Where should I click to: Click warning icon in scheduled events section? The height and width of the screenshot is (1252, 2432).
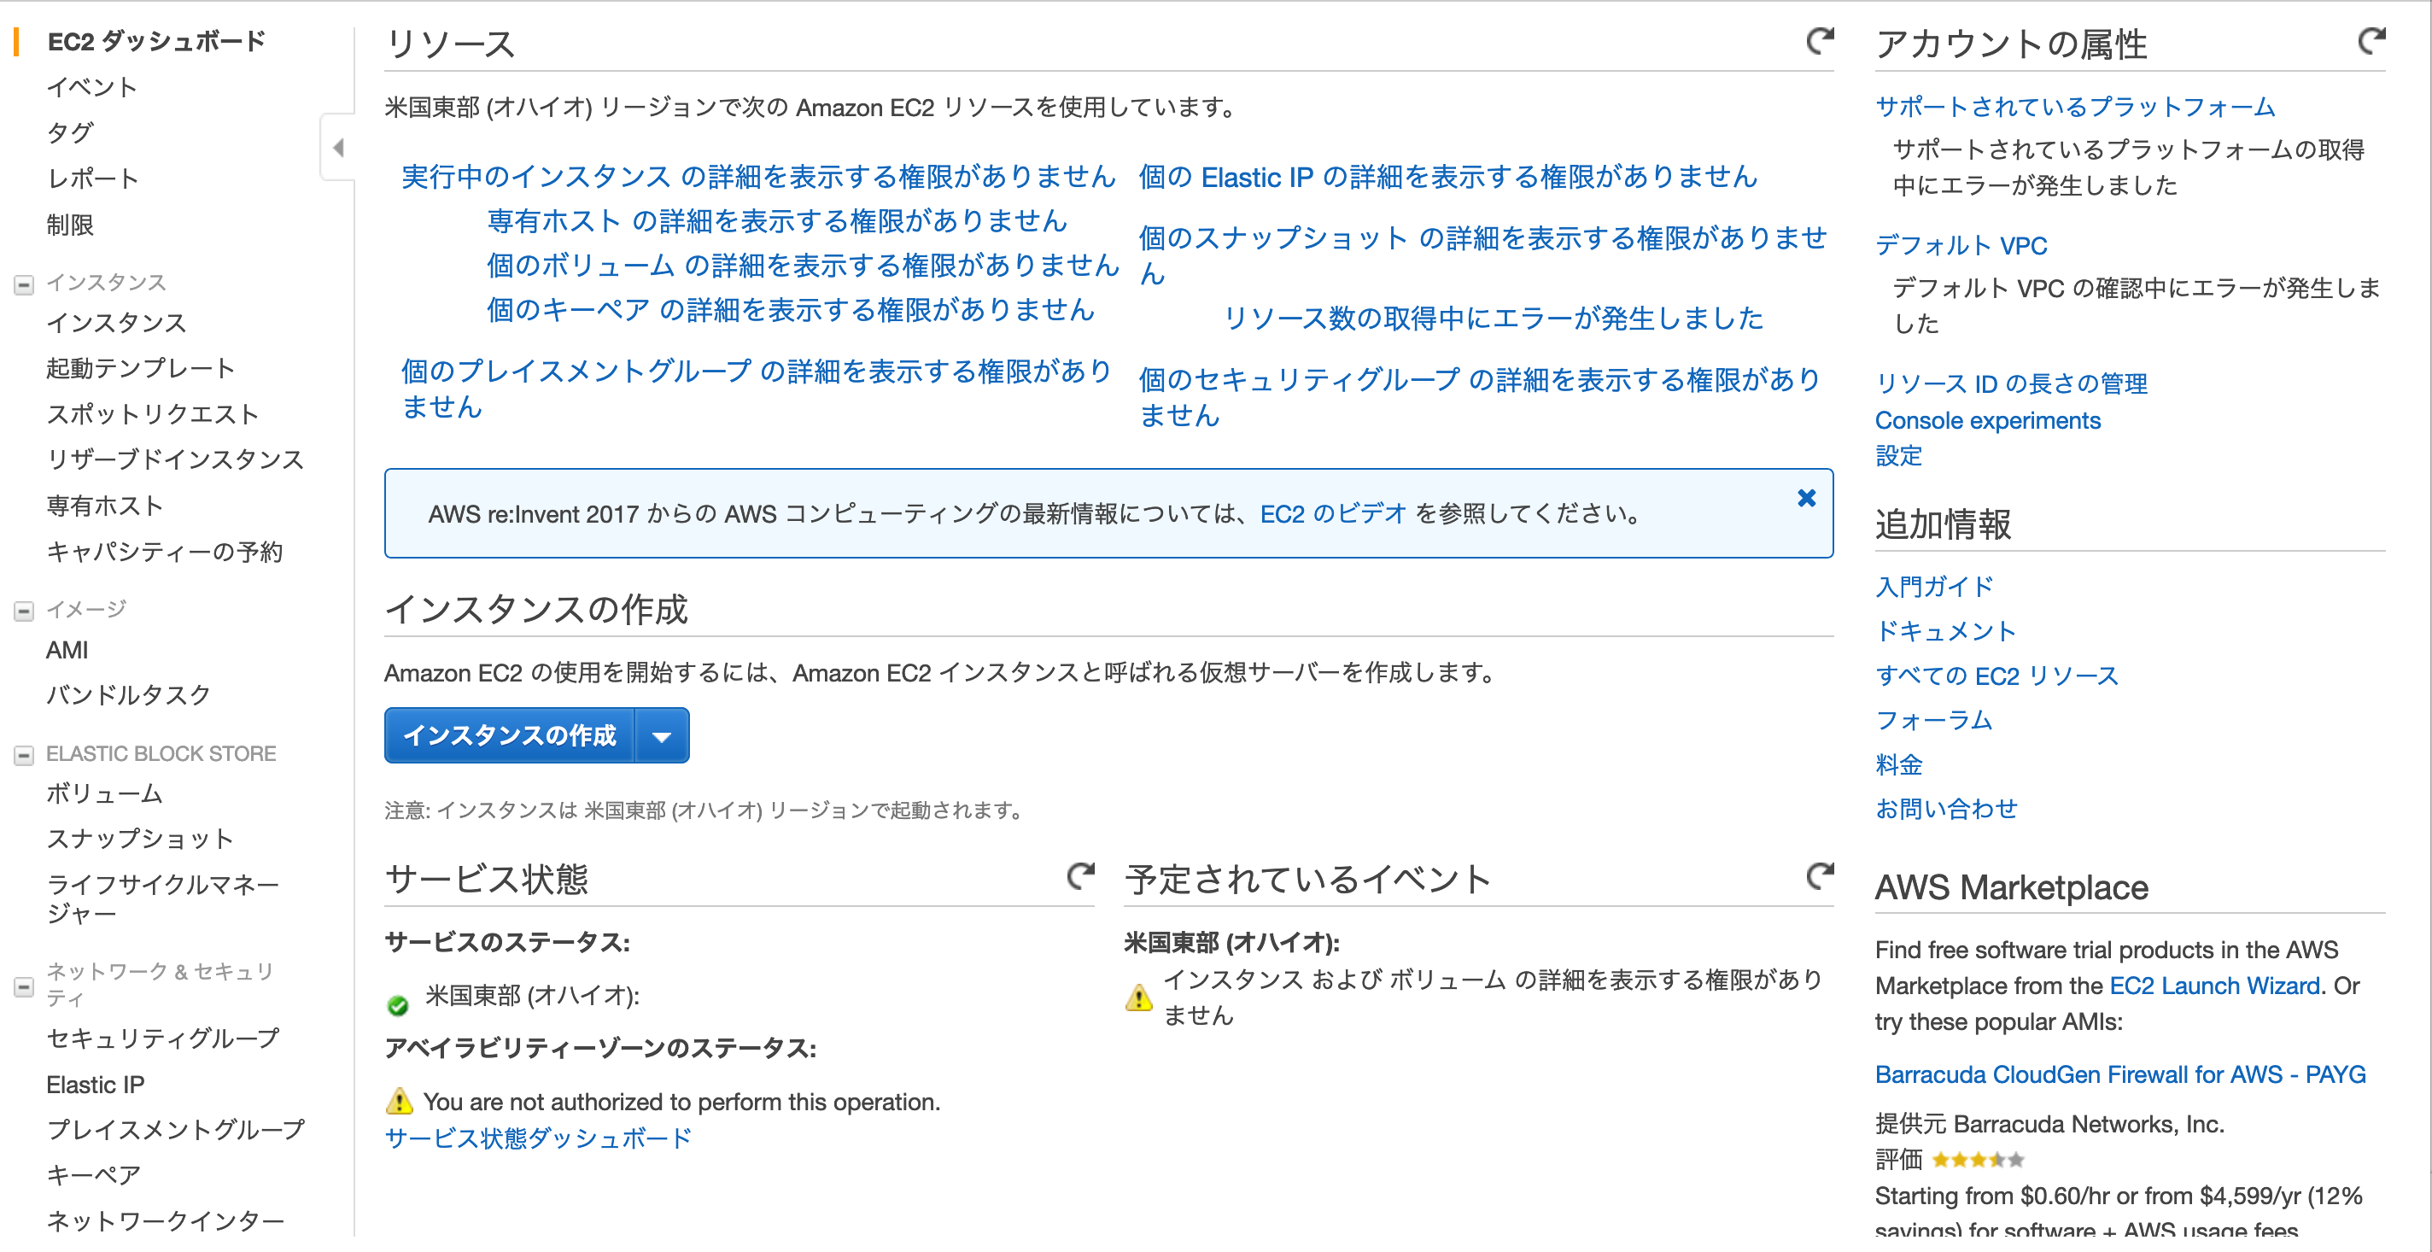tap(1138, 997)
